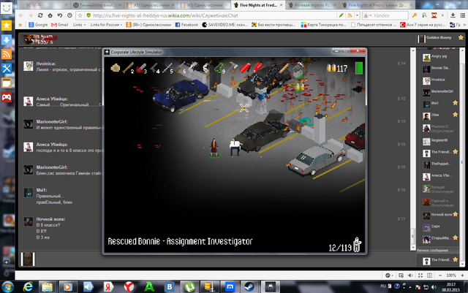Image resolution: width=468 pixels, height=293 pixels.
Task: Click the key icon in browser toolbar
Action: [x=415, y=15]
